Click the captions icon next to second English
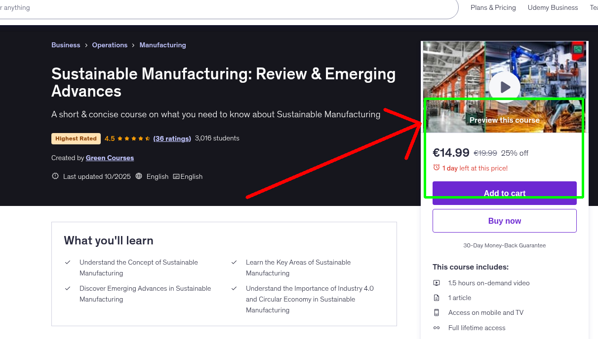 176,176
